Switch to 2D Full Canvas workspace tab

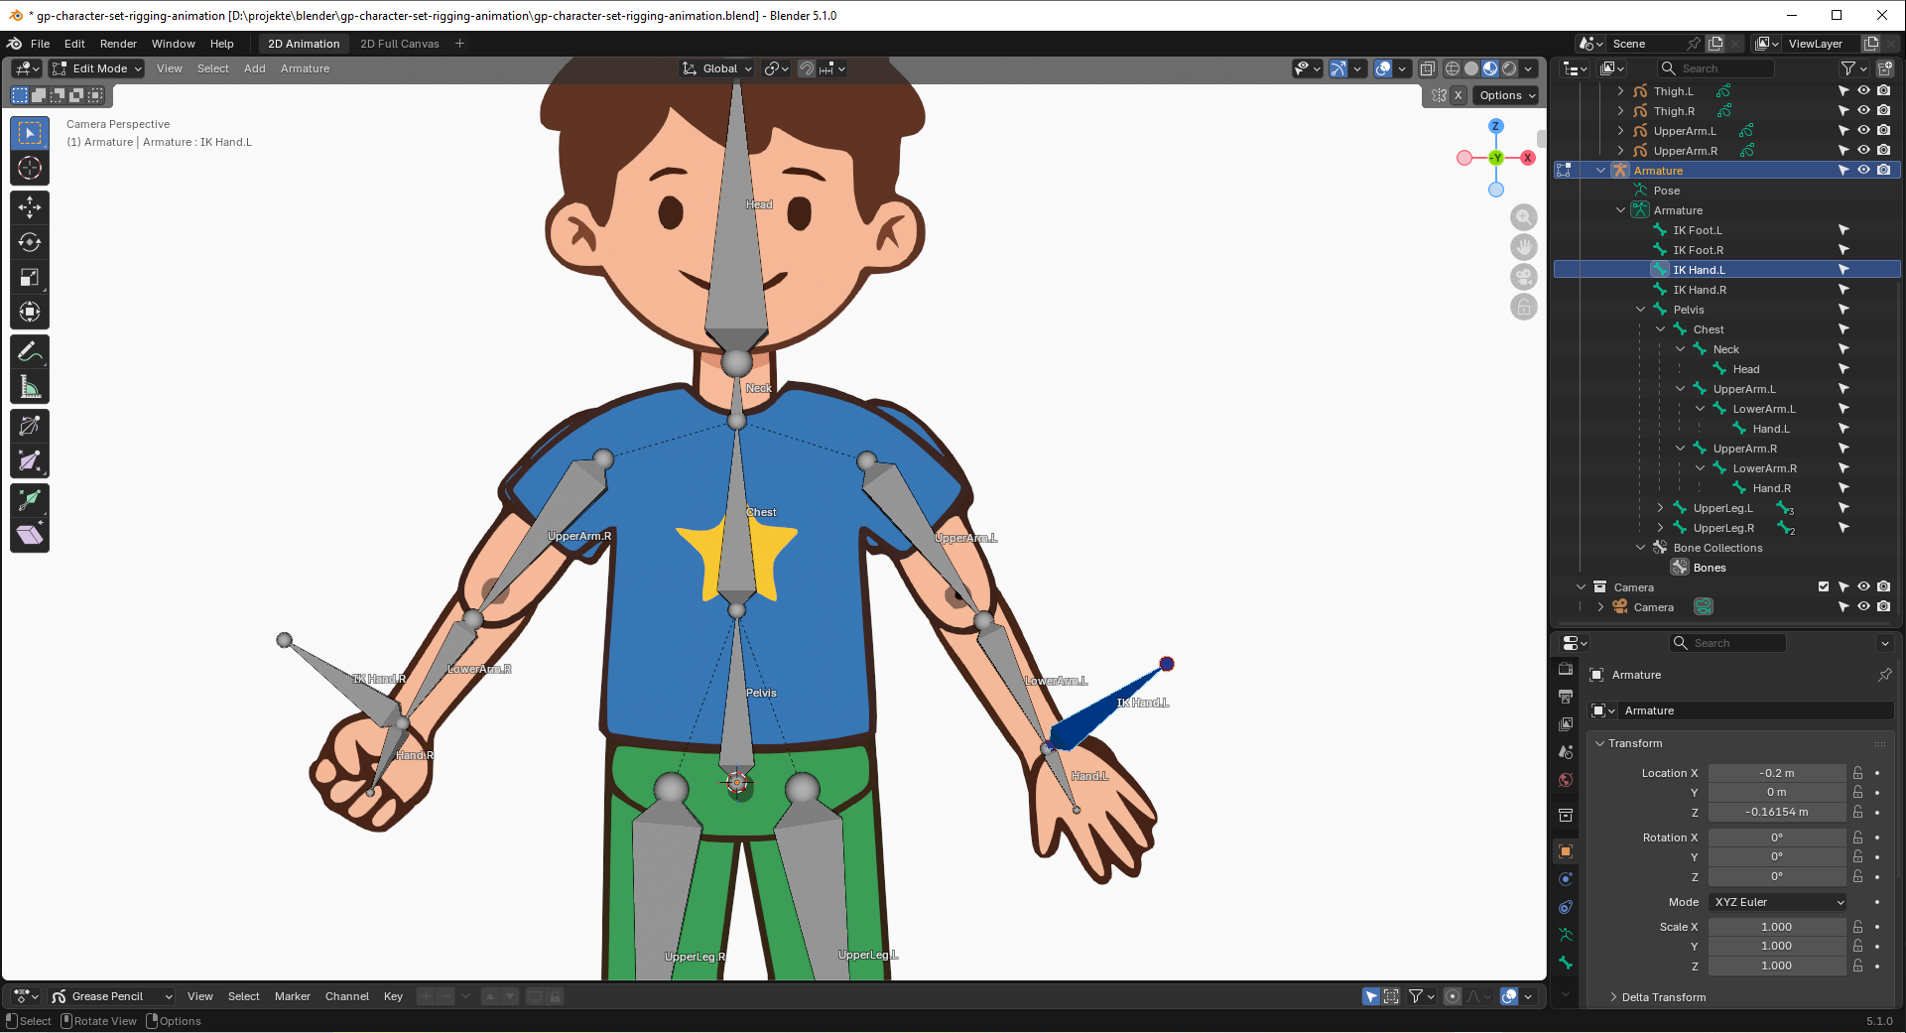399,44
